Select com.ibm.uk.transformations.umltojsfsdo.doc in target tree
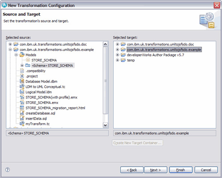Viewport: 222px width, 178px height. point(160,44)
